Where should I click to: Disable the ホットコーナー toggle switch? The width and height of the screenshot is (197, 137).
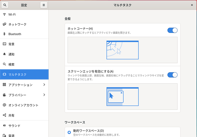tap(172, 30)
